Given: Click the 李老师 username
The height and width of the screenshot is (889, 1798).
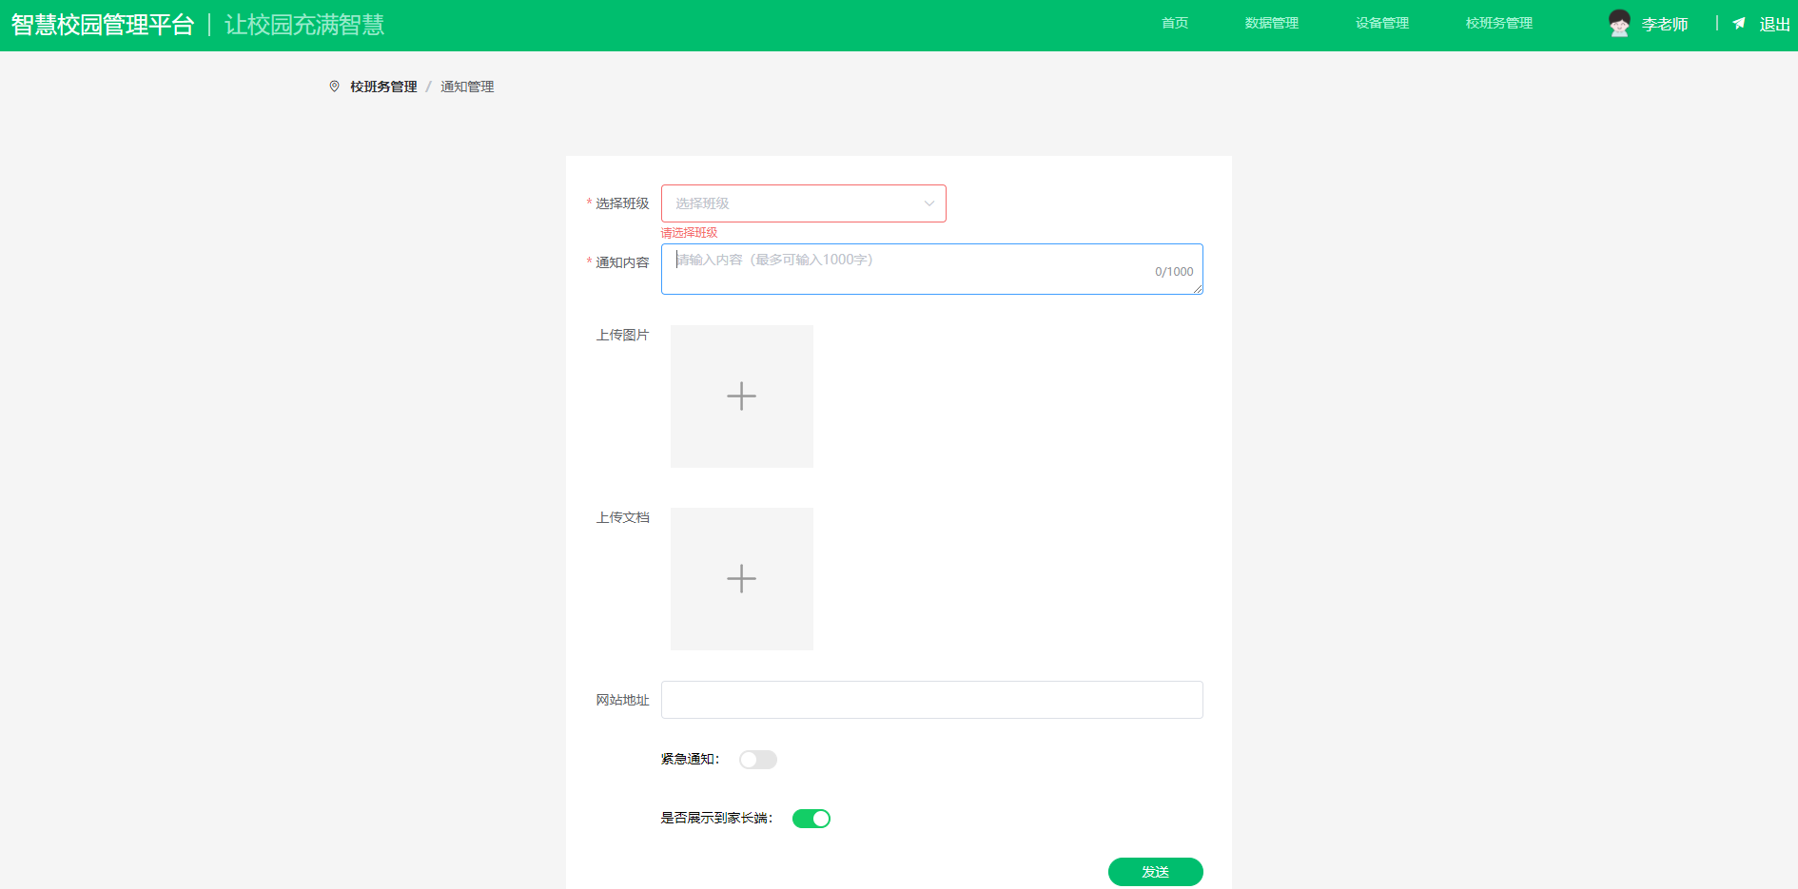Looking at the screenshot, I should tap(1664, 25).
